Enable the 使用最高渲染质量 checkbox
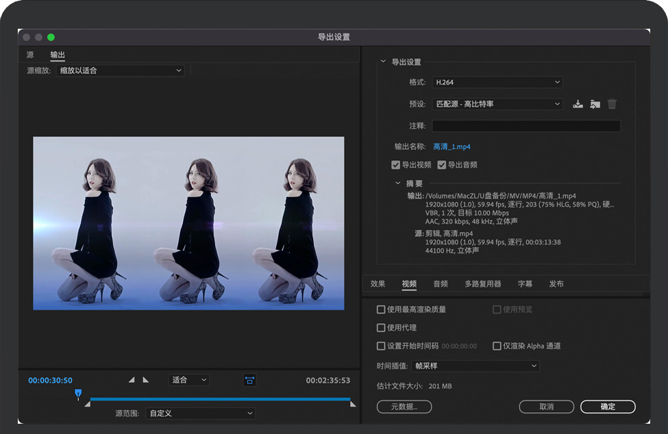668x434 pixels. pyautogui.click(x=382, y=309)
